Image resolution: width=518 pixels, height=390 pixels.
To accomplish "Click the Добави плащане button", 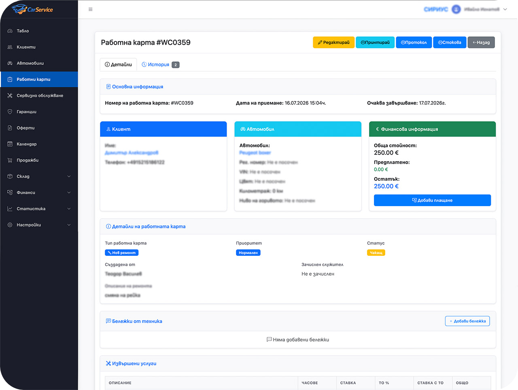I will (x=432, y=200).
